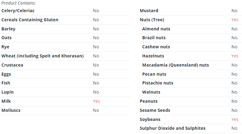Click the Celery/Celeriac allergen label

18,11
